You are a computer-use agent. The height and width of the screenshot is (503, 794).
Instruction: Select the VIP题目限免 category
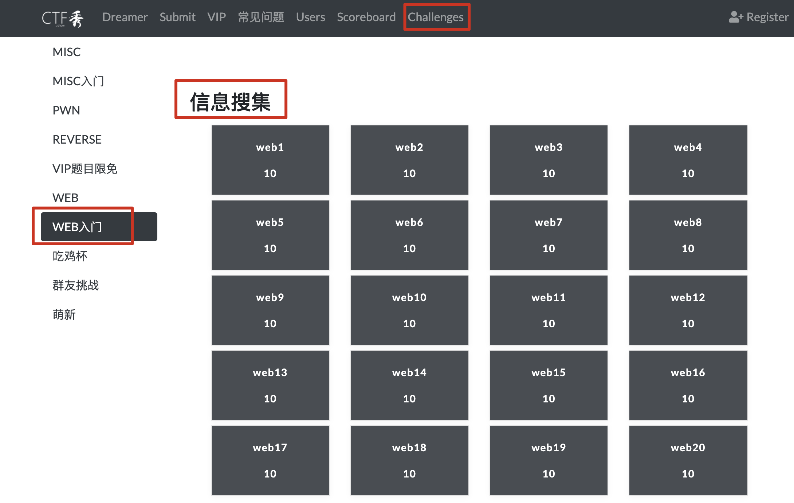coord(85,168)
